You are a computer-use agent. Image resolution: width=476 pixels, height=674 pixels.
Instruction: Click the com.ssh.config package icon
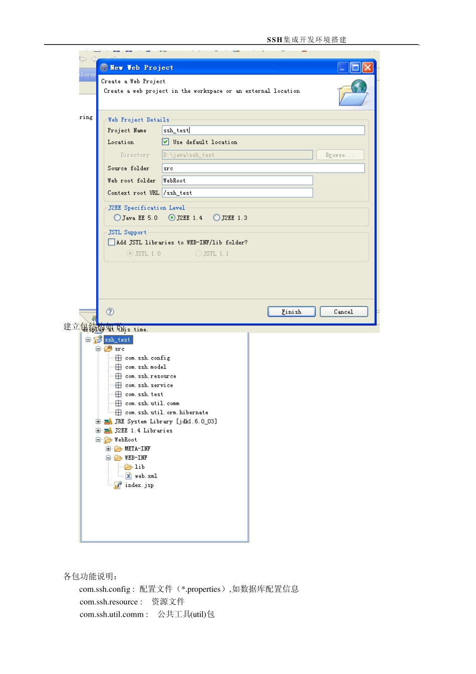(x=119, y=358)
